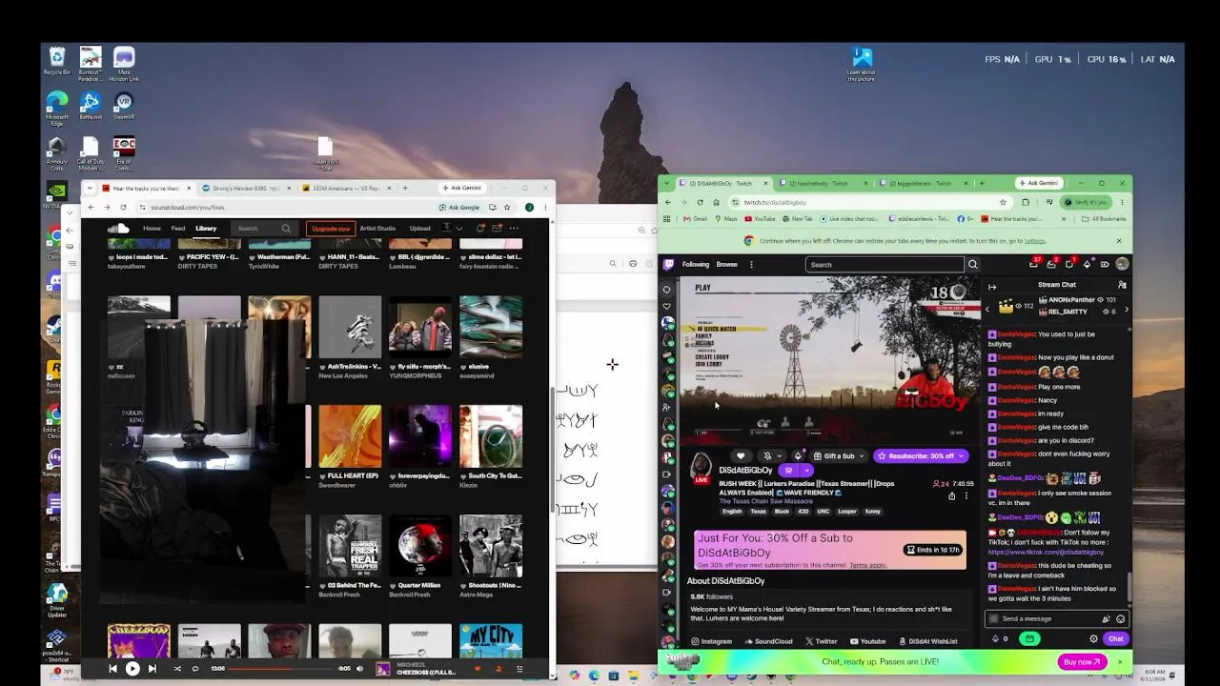
Task: Like the current track in SoundCloud player bar
Action: pyautogui.click(x=478, y=669)
